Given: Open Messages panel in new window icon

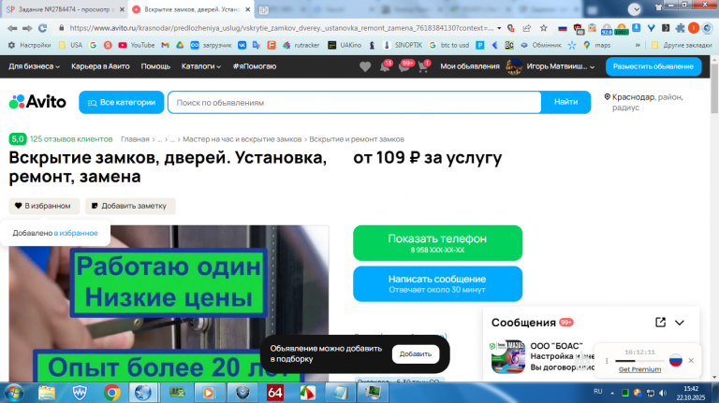Looking at the screenshot, I should 660,323.
